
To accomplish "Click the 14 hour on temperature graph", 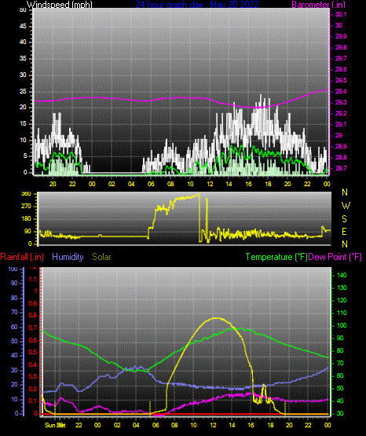I will point(232,425).
